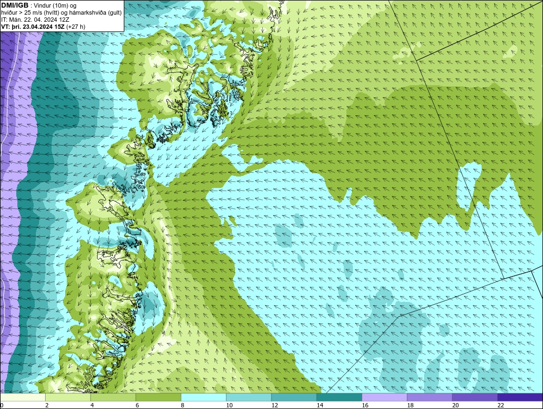This screenshot has width=543, height=409.
Task: Click the '16' label on the wind scale
Action: click(365, 406)
